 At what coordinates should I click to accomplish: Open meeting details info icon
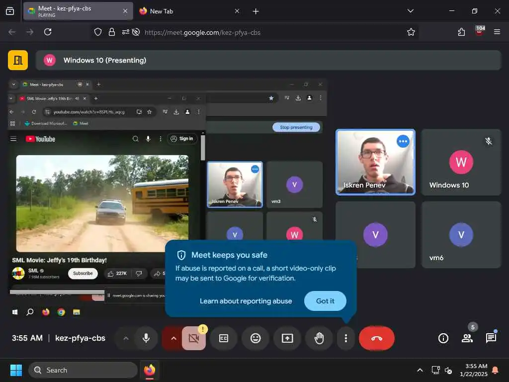point(443,338)
